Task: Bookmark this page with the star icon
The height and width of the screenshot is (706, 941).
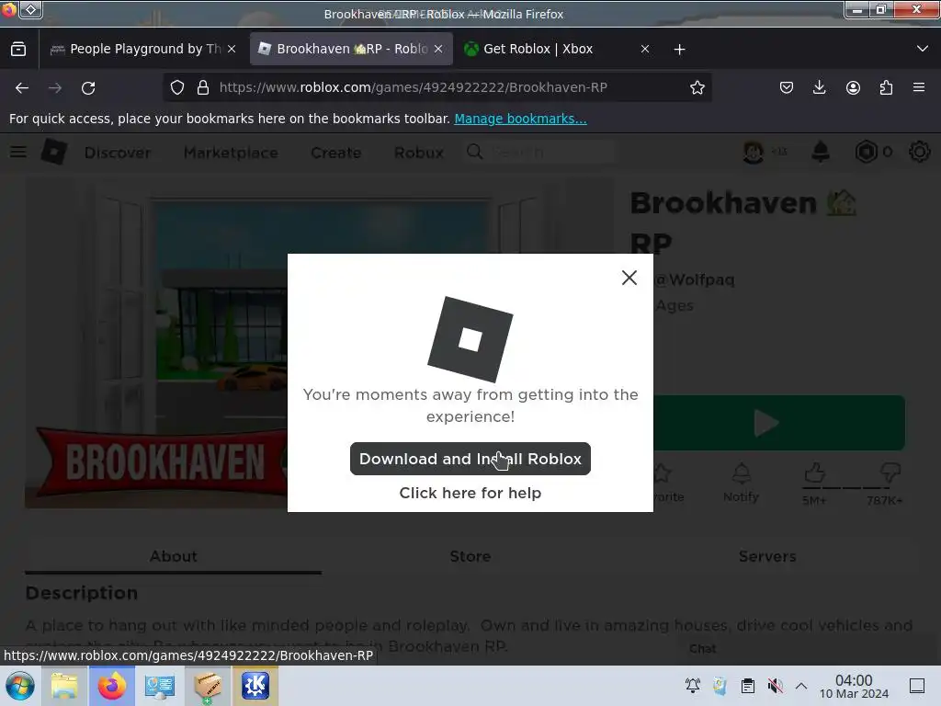Action: (697, 87)
